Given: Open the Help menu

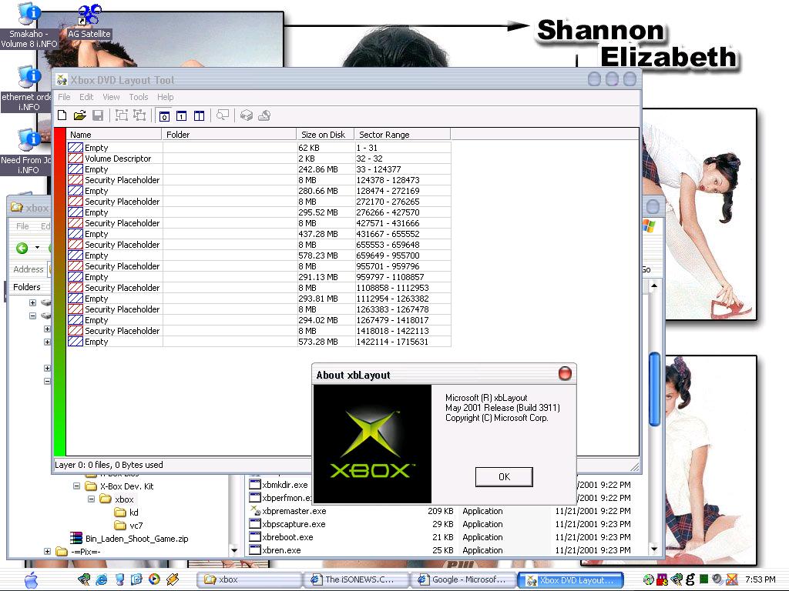Looking at the screenshot, I should [x=165, y=97].
